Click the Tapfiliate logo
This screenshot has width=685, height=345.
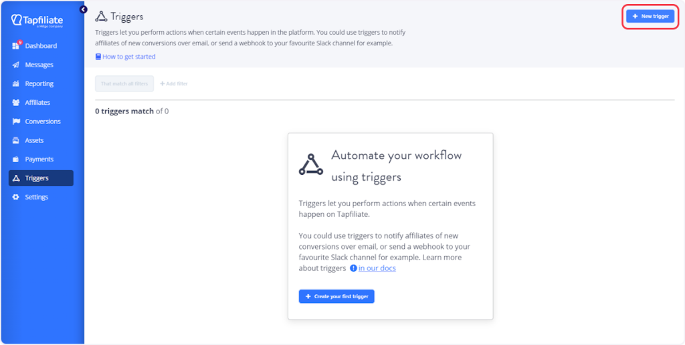(x=38, y=21)
